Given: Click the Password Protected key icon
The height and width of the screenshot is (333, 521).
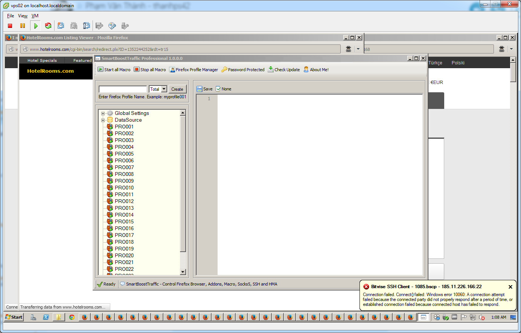Looking at the screenshot, I should [224, 70].
